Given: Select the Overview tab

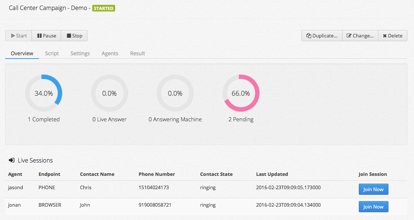Looking at the screenshot, I should [x=22, y=53].
